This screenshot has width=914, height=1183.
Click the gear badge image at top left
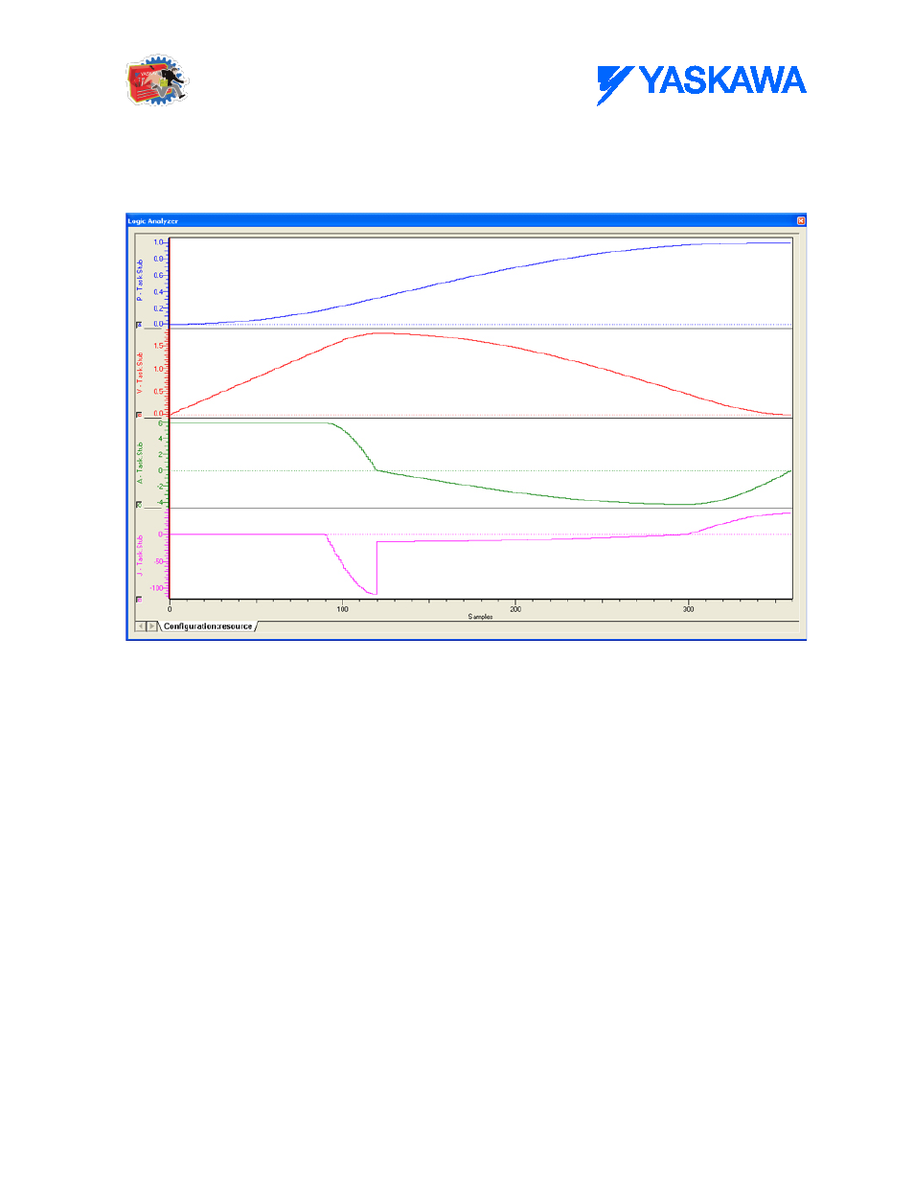click(158, 80)
